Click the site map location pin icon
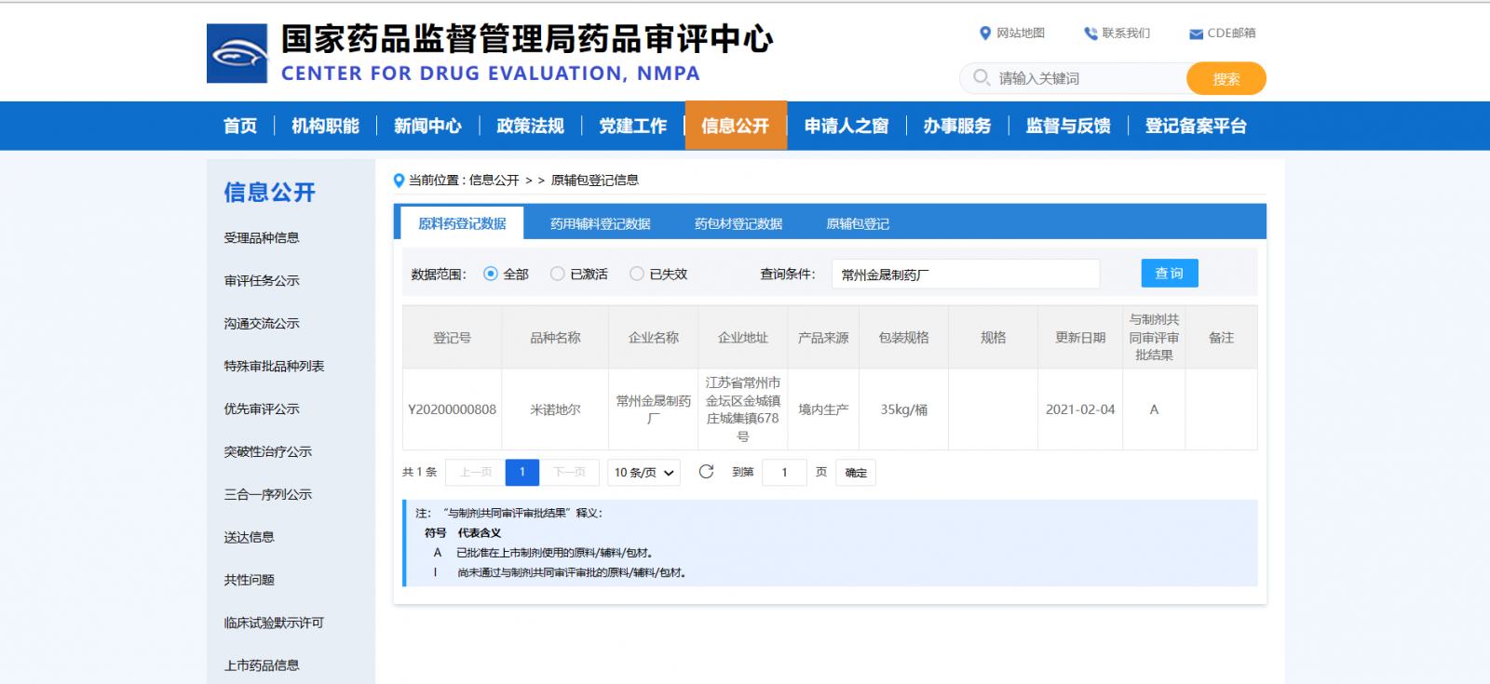The height and width of the screenshot is (684, 1490). pos(984,34)
